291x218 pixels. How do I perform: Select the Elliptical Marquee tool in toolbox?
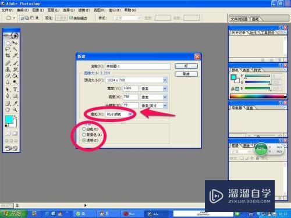[x=8, y=43]
